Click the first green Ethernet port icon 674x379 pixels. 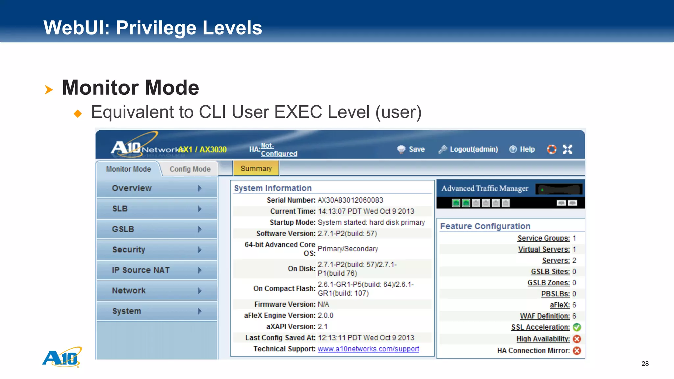pyautogui.click(x=456, y=203)
